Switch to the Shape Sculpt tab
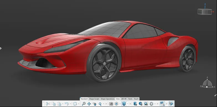This screenshot has height=107, width=217. coord(94,99)
